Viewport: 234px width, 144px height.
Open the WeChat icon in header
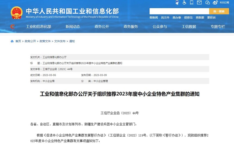(x=207, y=2)
